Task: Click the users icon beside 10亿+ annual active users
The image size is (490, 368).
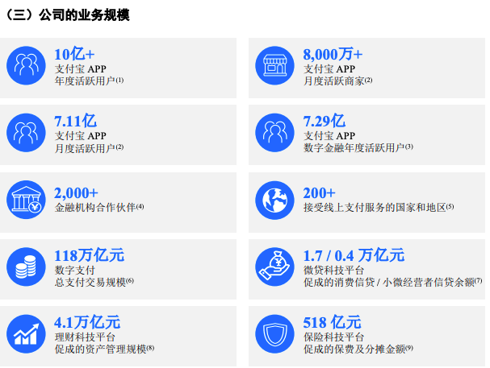Action: pos(27,66)
